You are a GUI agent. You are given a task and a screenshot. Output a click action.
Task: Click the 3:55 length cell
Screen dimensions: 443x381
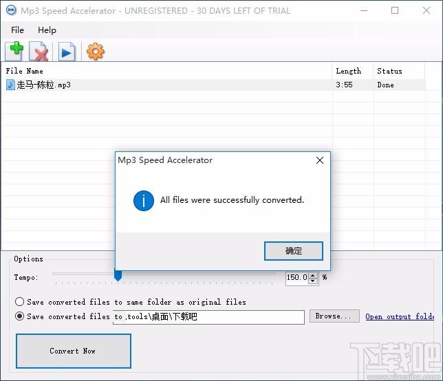[344, 85]
